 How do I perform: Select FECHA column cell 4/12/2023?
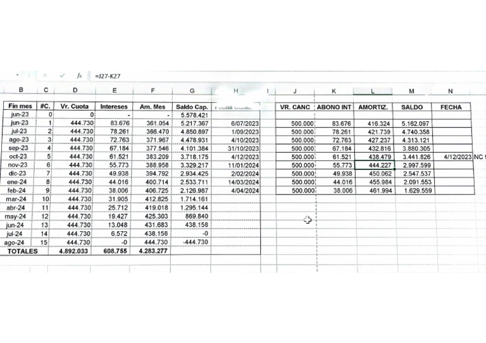click(x=453, y=157)
